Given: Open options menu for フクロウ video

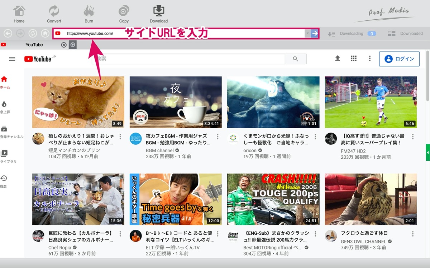Looking at the screenshot, I should click(413, 234).
